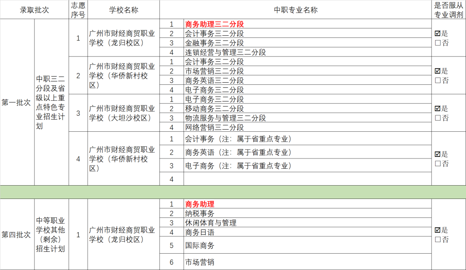
Task: Click the empty fourth major cell of 志愿 4
Action: (x=307, y=179)
